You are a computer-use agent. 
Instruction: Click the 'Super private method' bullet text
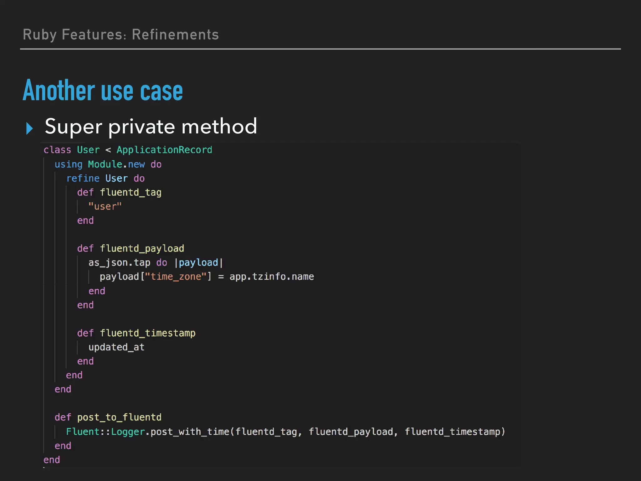(151, 127)
